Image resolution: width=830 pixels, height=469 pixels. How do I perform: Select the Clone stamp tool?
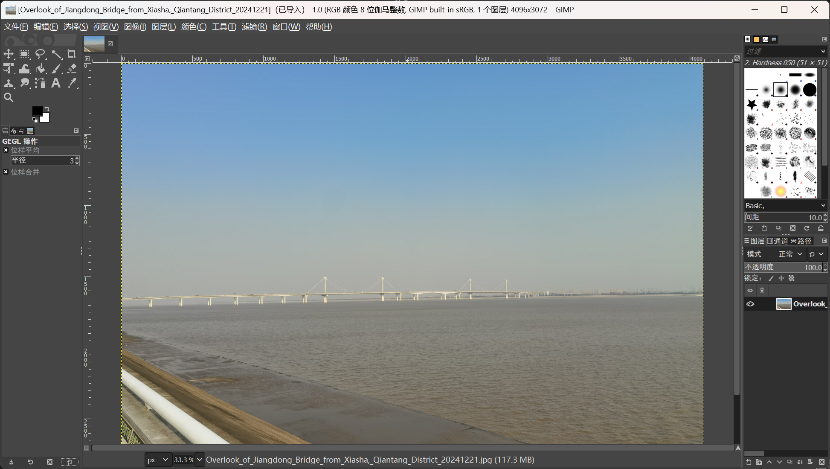click(x=9, y=83)
